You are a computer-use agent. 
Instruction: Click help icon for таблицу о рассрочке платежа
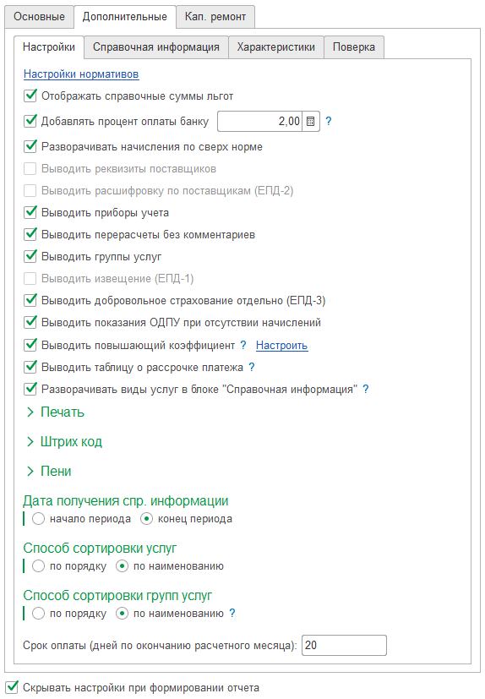pos(252,367)
